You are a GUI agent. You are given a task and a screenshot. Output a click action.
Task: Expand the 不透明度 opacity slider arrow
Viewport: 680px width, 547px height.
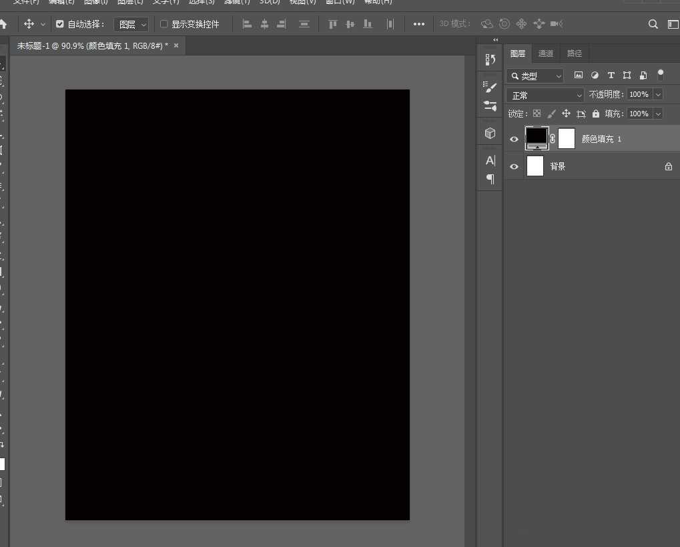point(658,95)
